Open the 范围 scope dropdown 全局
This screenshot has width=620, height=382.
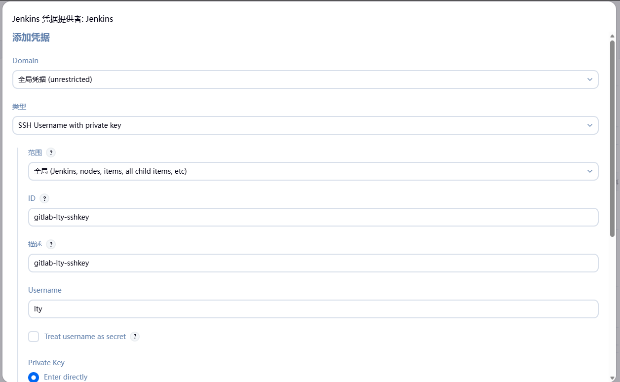point(313,171)
